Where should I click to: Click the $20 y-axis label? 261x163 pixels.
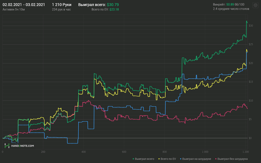coord(251,63)
